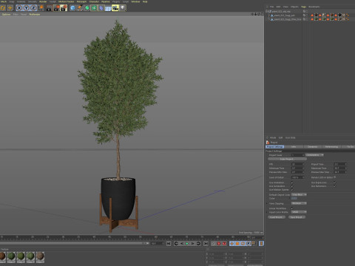The image size is (355, 266).
Task: Toggle the Use Generators checkbox
Action: pos(292,186)
